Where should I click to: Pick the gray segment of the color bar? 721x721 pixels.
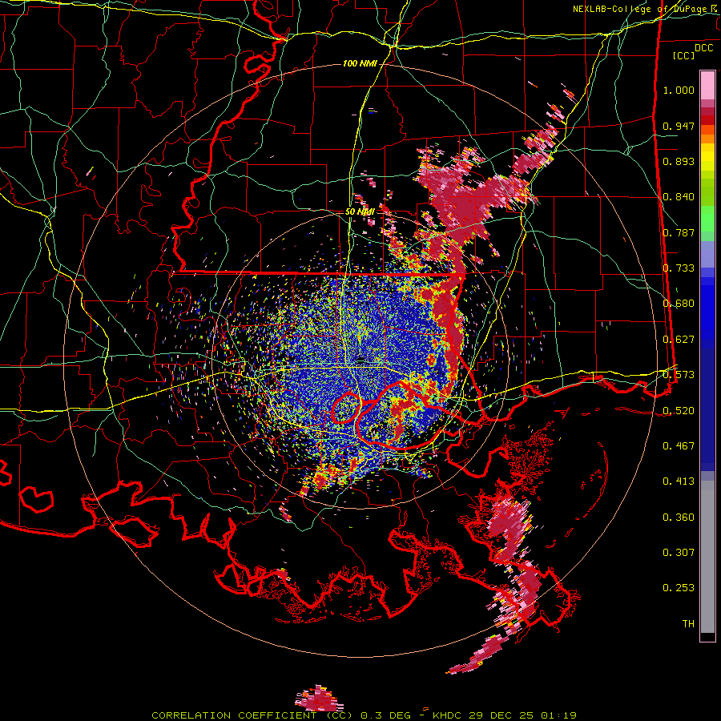(x=707, y=557)
